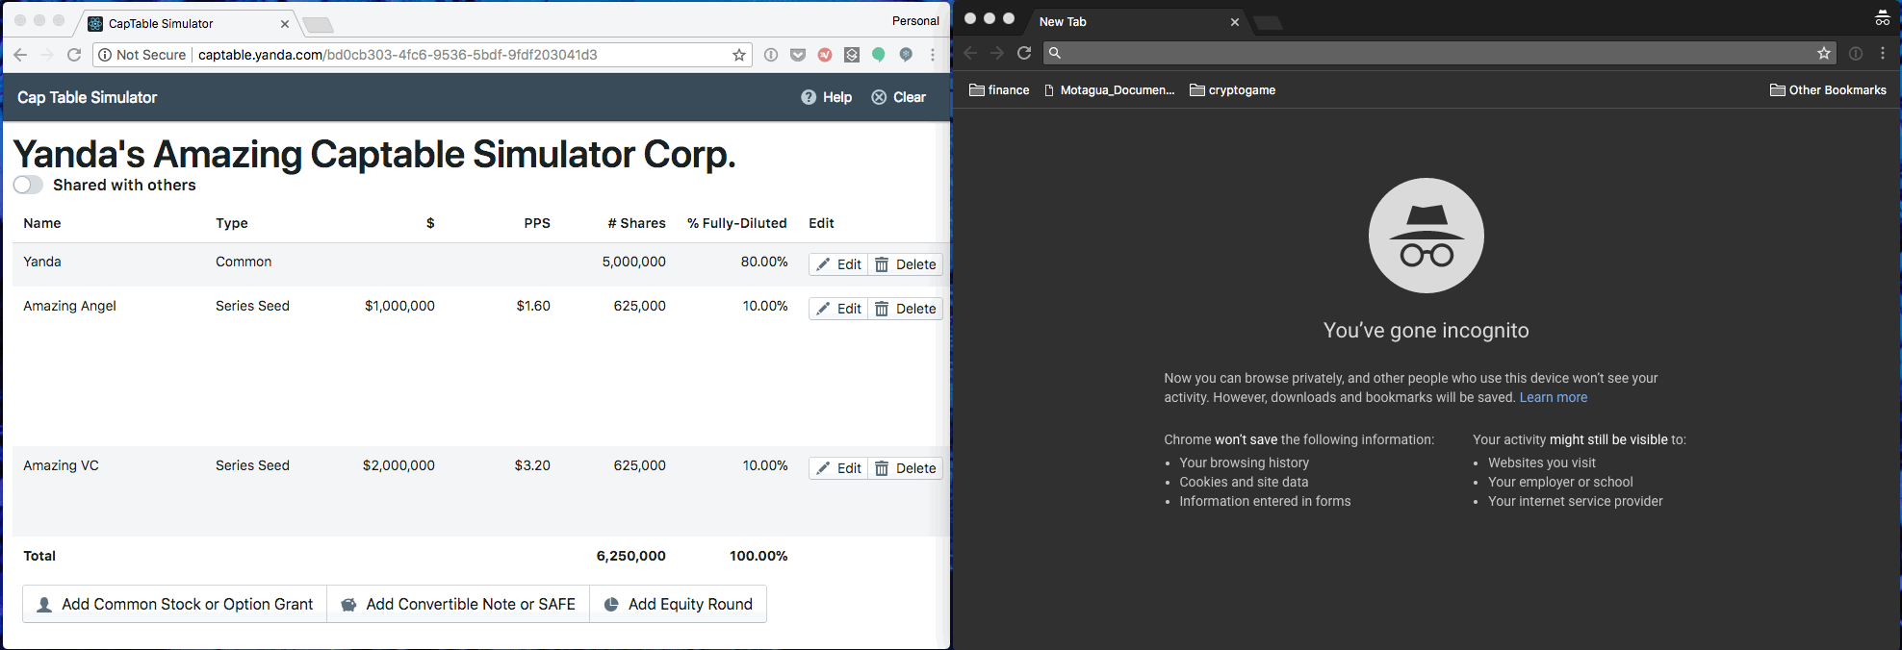Click Yanda's Amazing Captable Simulator Corp. title
Viewport: 1902px width, 650px height.
point(374,154)
